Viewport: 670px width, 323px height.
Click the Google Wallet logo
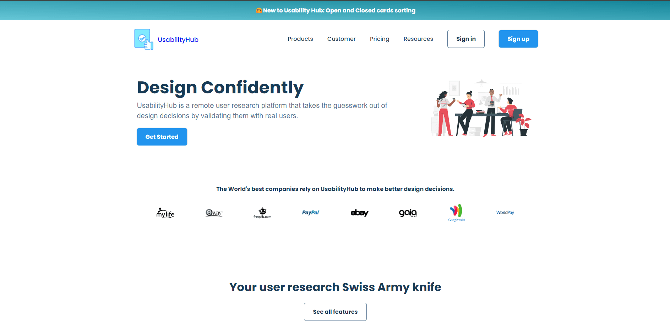456,213
